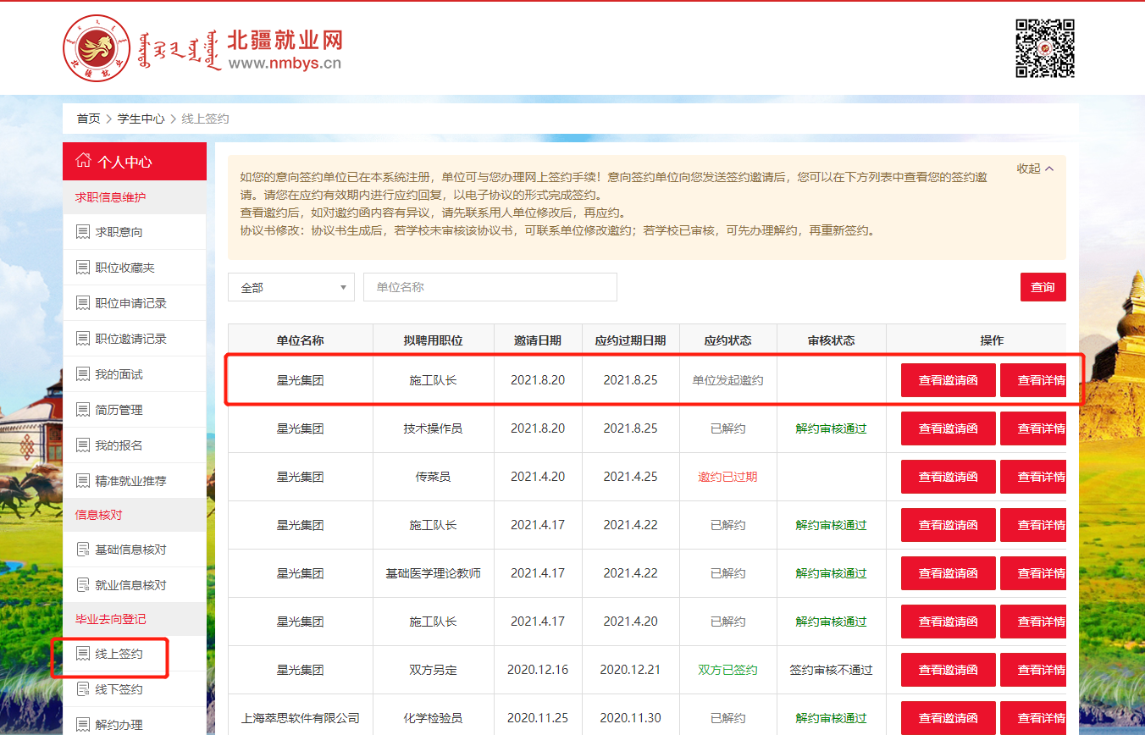
Task: Click 查看邀请函 for the 传菜员 row
Action: 948,477
